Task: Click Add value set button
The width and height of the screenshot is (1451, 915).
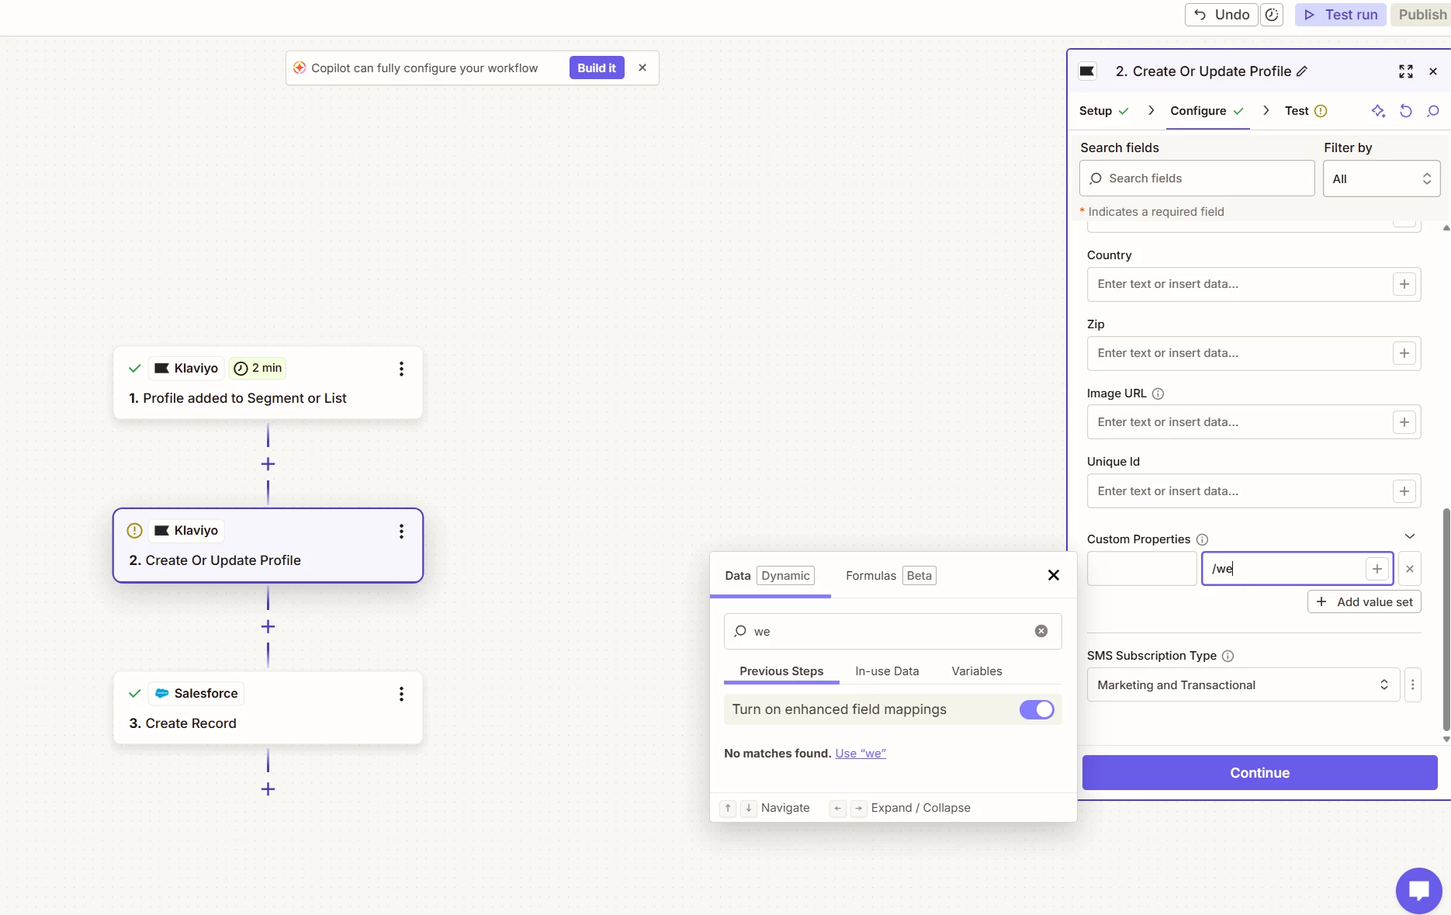Action: point(1364,602)
